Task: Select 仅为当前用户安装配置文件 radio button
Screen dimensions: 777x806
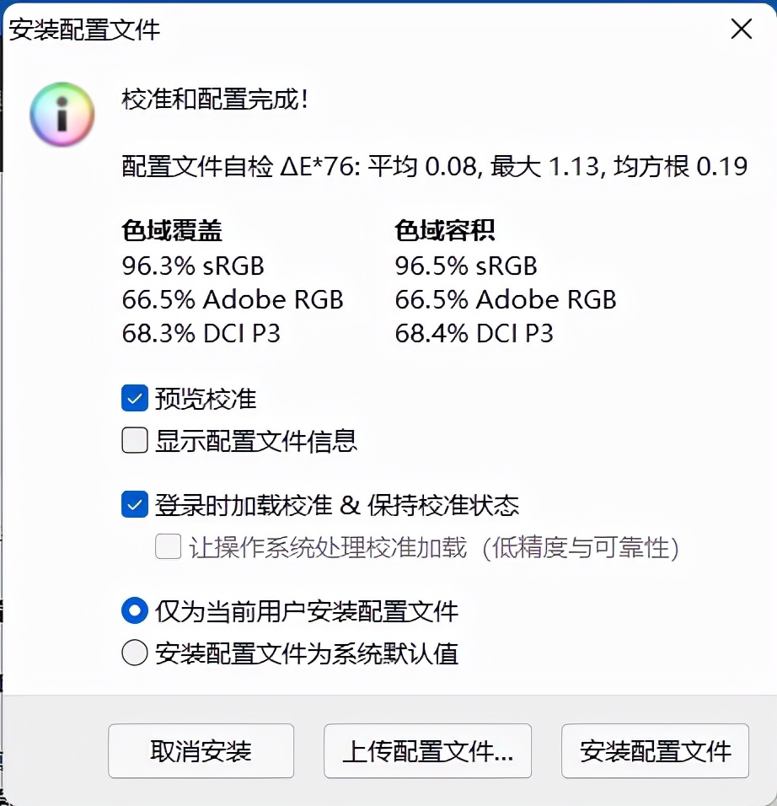Action: click(x=135, y=611)
